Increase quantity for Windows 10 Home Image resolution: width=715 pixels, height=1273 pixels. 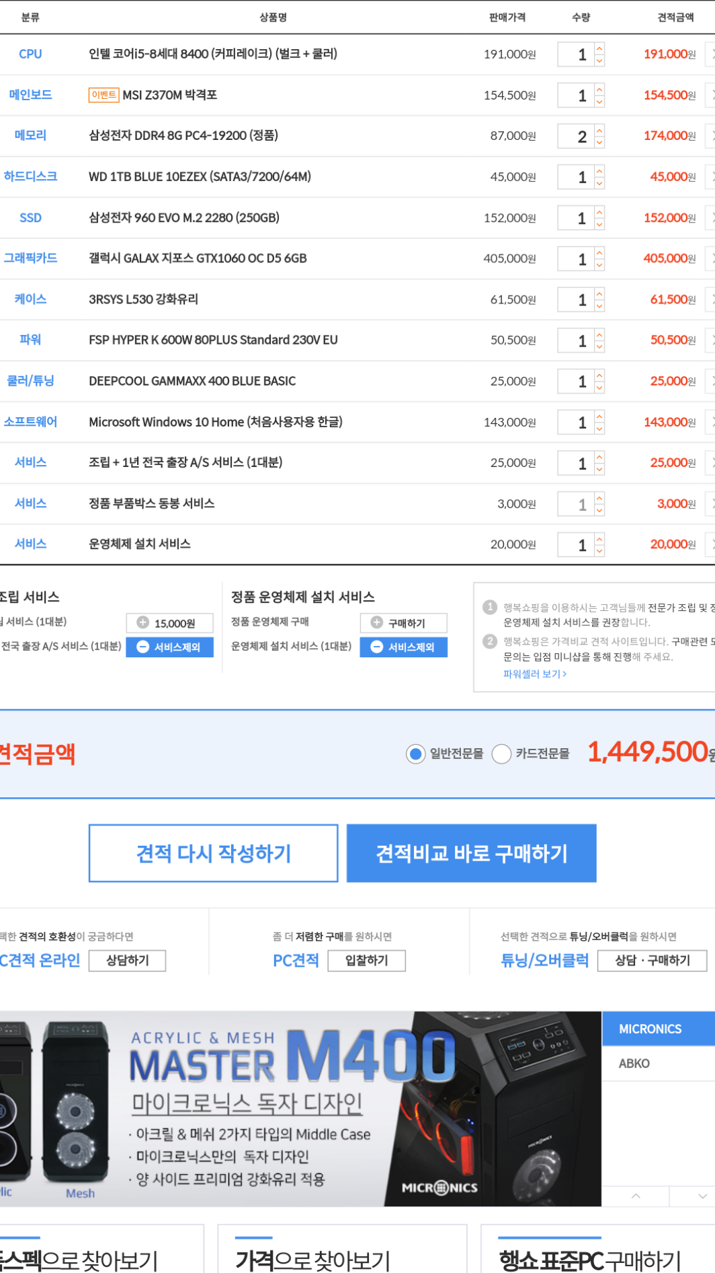pyautogui.click(x=599, y=416)
